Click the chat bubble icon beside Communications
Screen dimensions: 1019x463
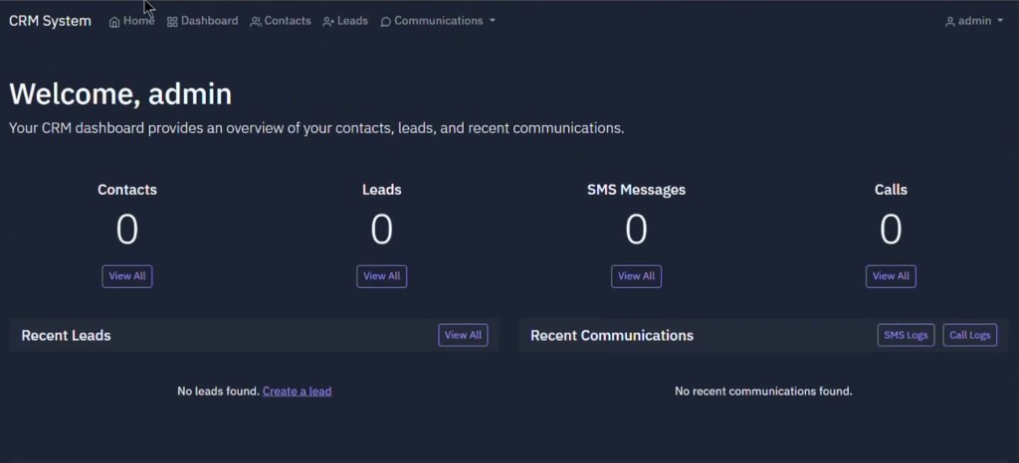pyautogui.click(x=385, y=22)
